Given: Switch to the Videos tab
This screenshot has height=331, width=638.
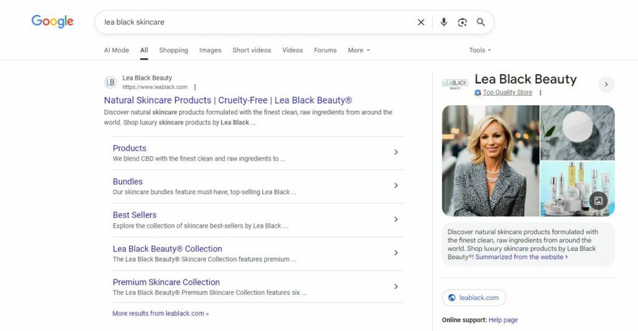Looking at the screenshot, I should (293, 50).
